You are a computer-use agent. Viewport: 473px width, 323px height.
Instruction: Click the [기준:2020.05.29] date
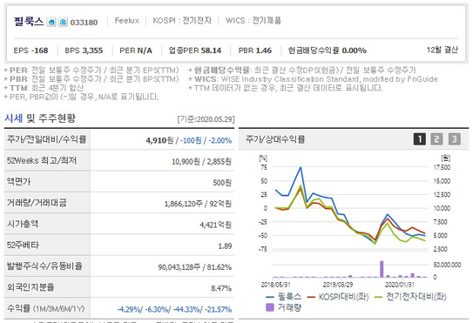(x=206, y=119)
